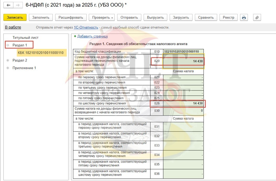Click the Отправить button
Viewport: 276px width, 181px height.
[129, 18]
